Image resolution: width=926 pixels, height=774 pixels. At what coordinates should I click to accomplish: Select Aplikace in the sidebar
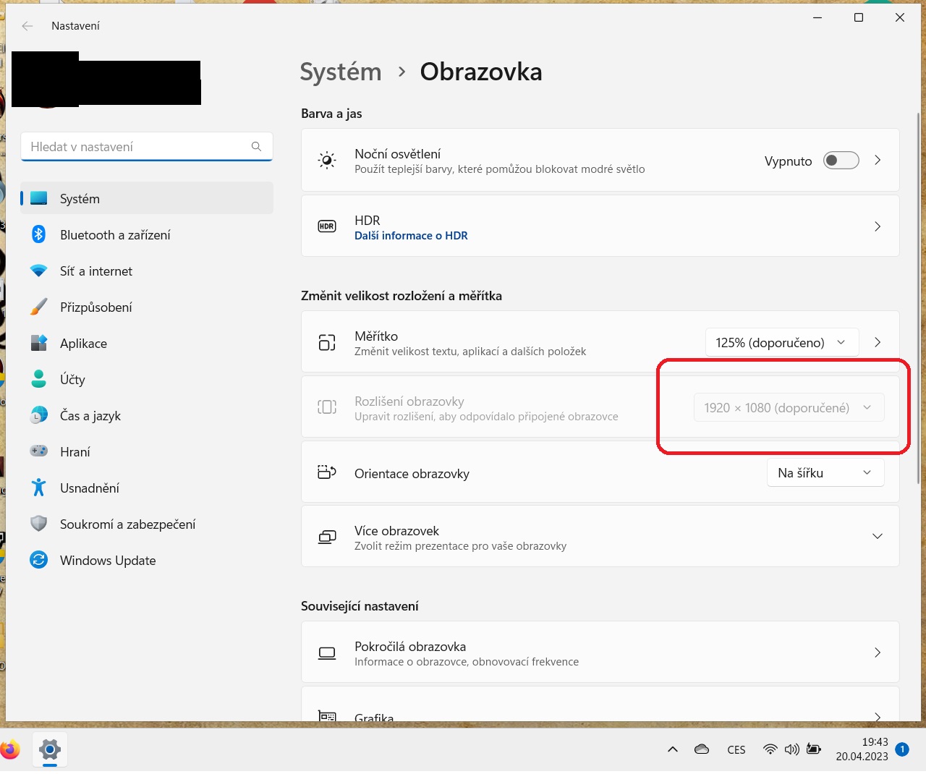click(83, 344)
